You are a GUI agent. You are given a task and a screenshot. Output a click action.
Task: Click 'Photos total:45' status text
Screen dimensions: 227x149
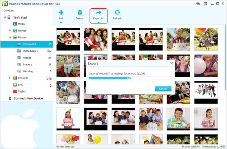coord(191,146)
